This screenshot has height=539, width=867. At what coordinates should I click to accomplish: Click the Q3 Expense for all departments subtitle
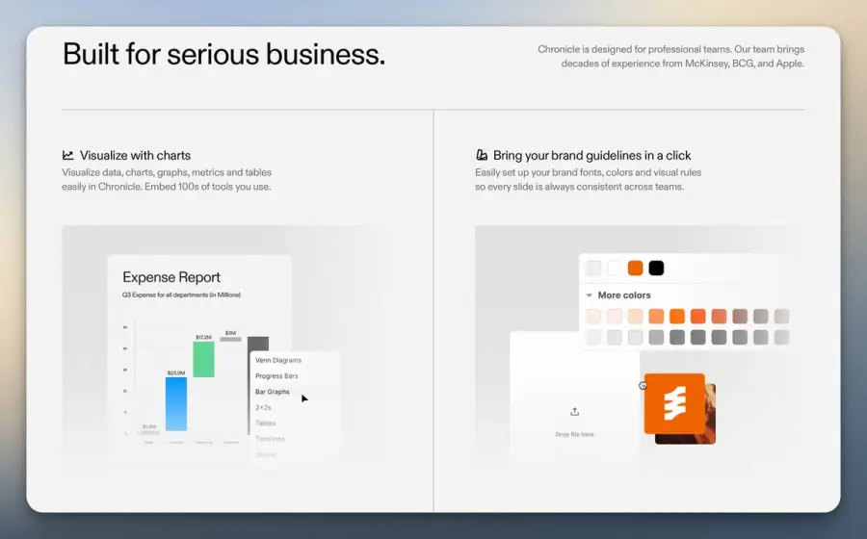181,295
